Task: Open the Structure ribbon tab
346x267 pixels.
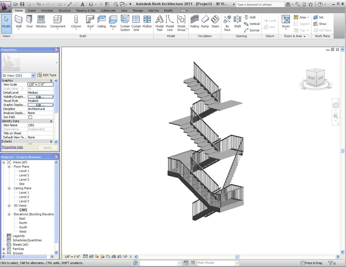Action: (65, 11)
